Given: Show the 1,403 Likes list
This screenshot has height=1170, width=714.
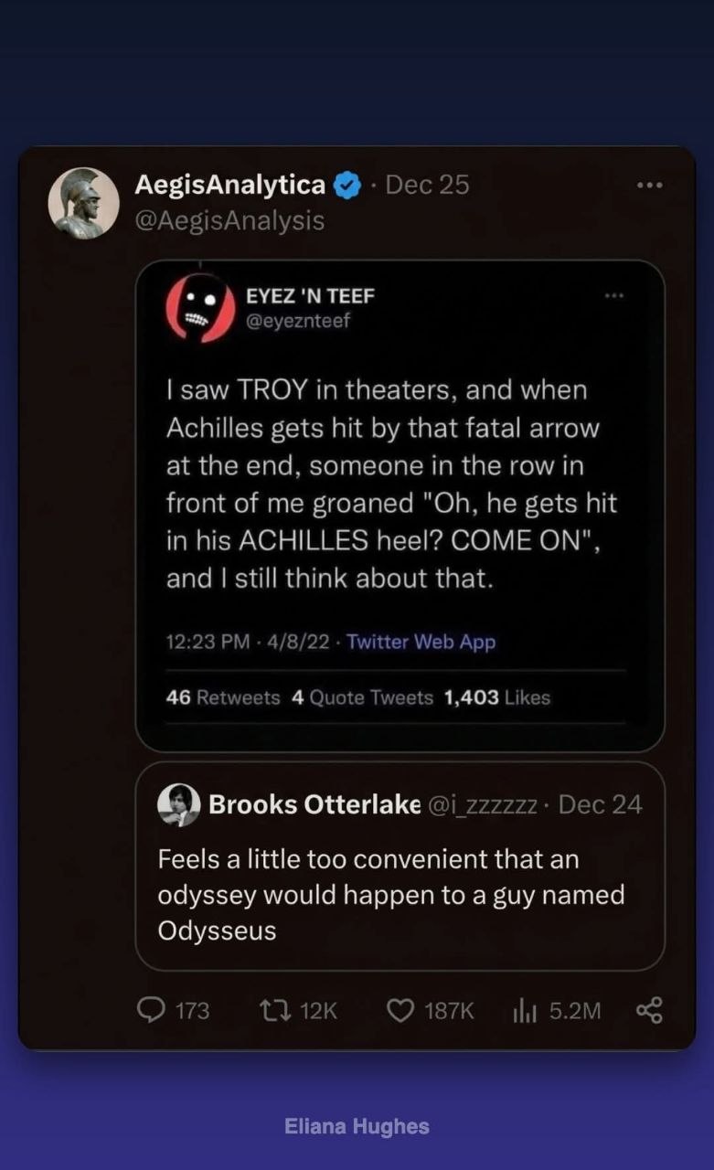Looking at the screenshot, I should click(x=497, y=697).
